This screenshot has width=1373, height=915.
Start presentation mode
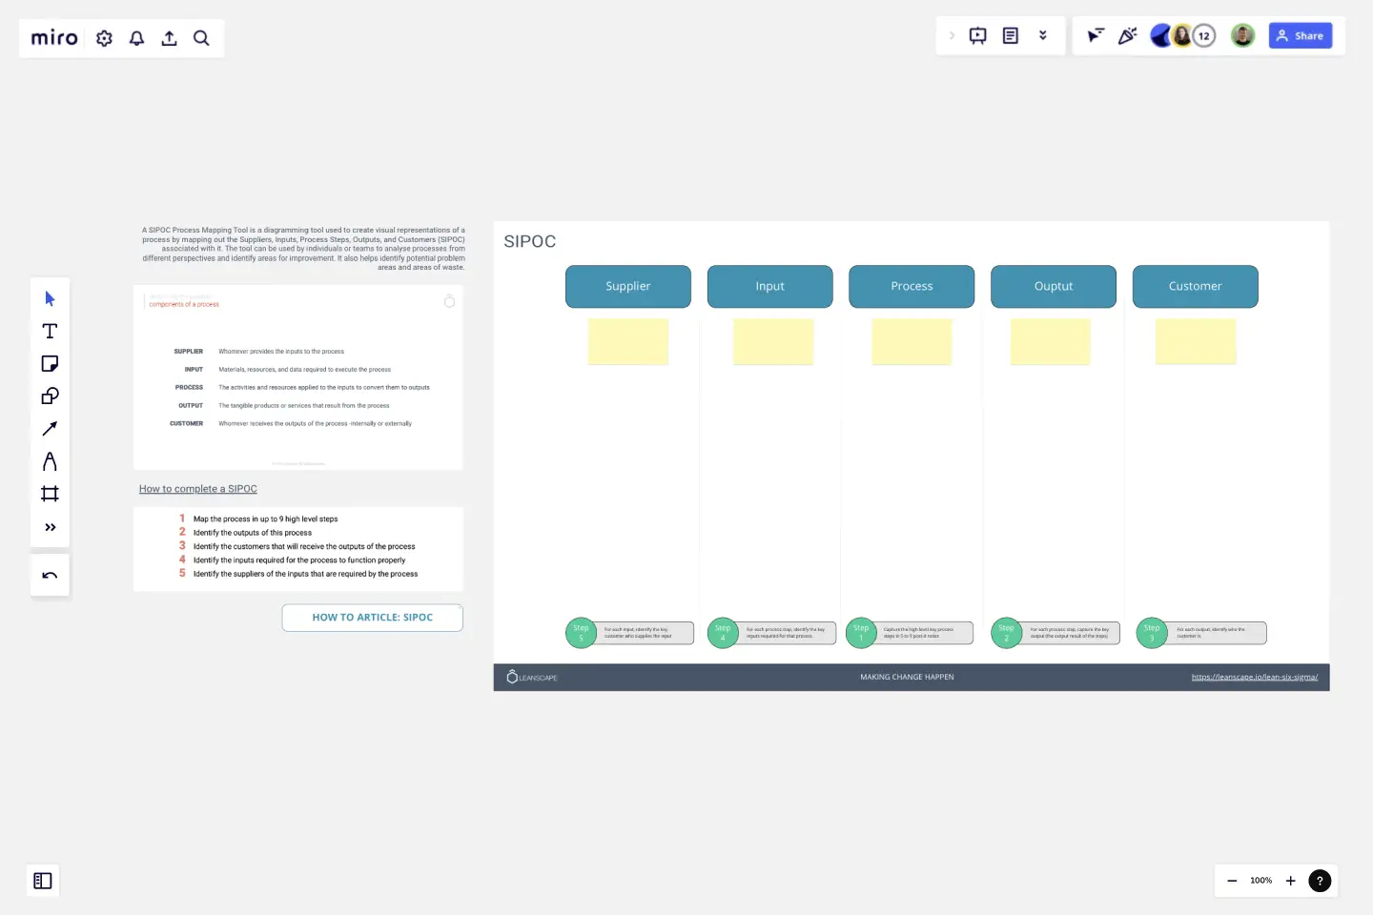pyautogui.click(x=977, y=35)
